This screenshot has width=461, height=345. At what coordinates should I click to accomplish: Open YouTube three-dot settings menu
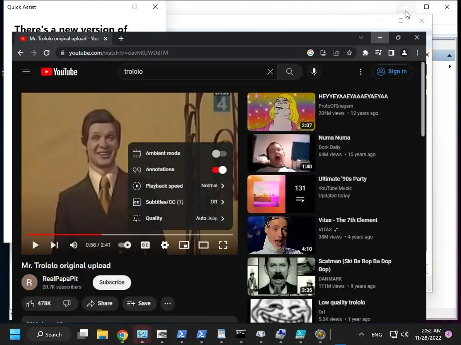(361, 71)
